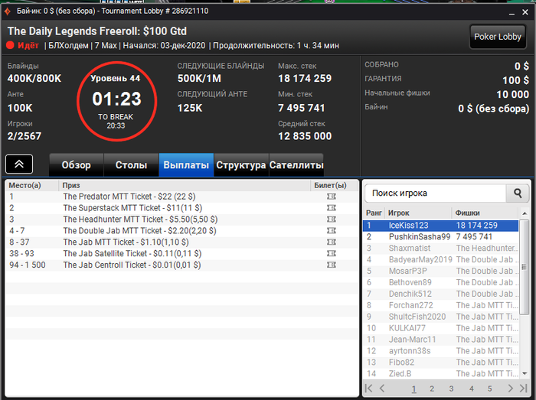
Task: Return to the Poker Lobby
Action: 498,37
